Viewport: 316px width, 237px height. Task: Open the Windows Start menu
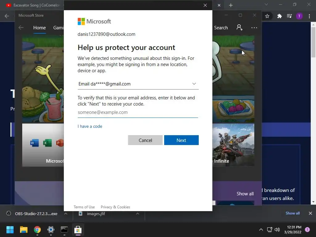(x=10, y=230)
